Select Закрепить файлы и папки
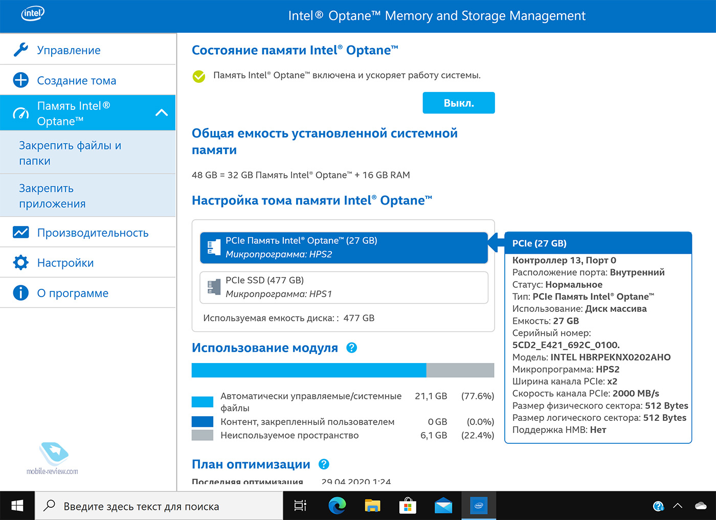716x520 pixels. (x=88, y=152)
